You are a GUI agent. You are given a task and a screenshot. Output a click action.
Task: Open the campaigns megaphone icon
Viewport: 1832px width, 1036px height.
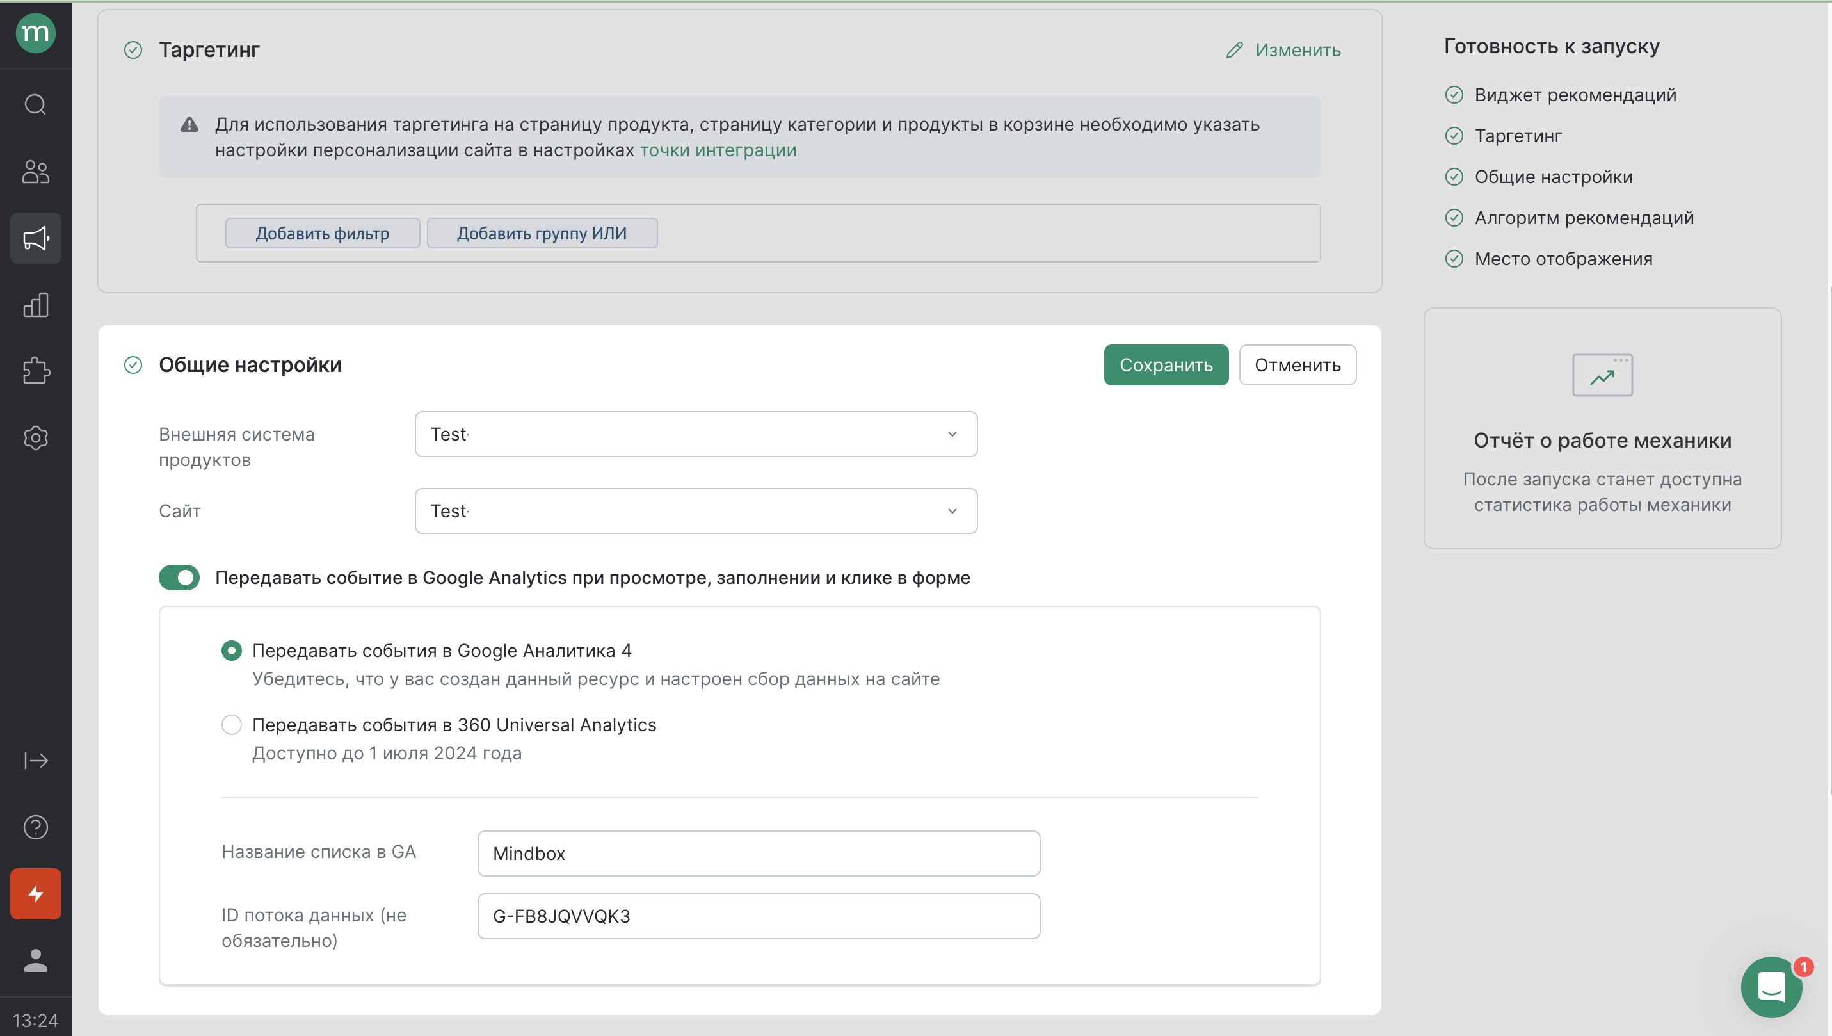[x=36, y=238]
